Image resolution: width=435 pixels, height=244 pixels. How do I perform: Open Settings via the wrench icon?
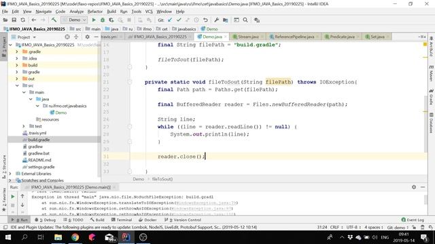click(216, 20)
